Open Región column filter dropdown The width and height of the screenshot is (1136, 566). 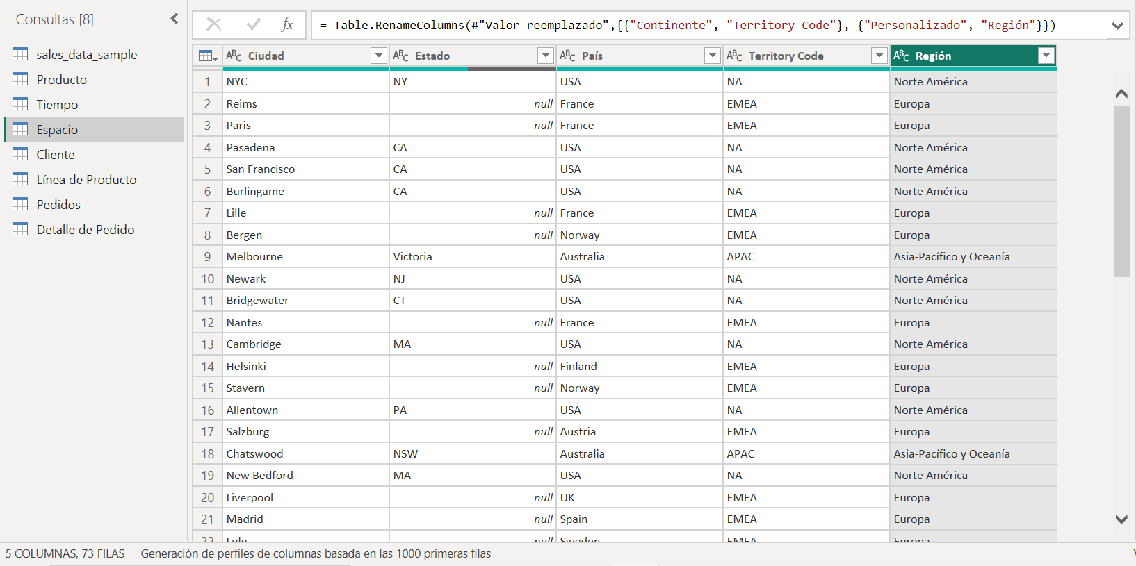(x=1046, y=56)
